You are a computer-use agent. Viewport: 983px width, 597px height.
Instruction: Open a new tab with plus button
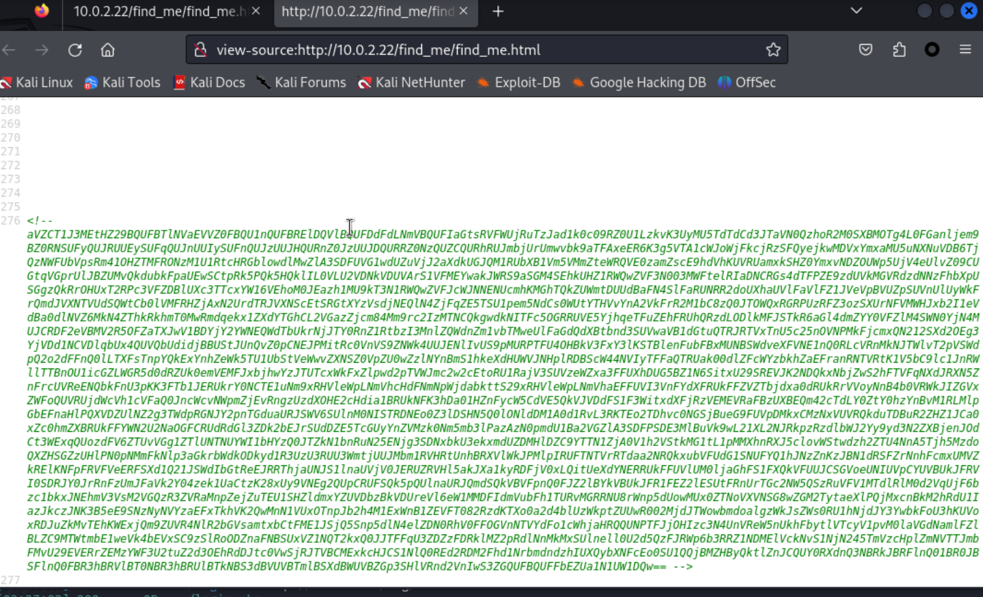[498, 12]
